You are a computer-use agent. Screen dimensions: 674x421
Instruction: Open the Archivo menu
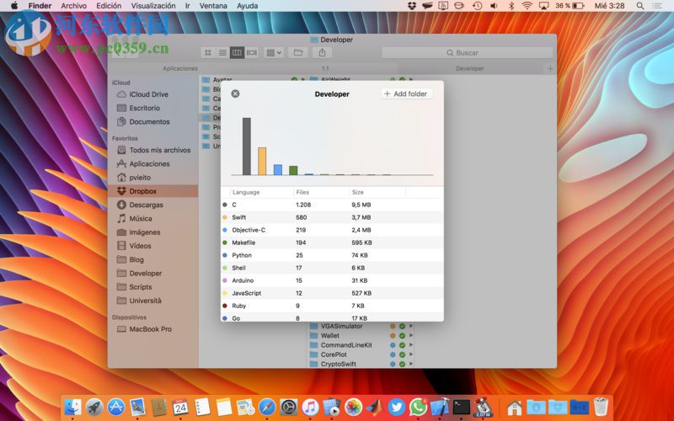pyautogui.click(x=73, y=6)
